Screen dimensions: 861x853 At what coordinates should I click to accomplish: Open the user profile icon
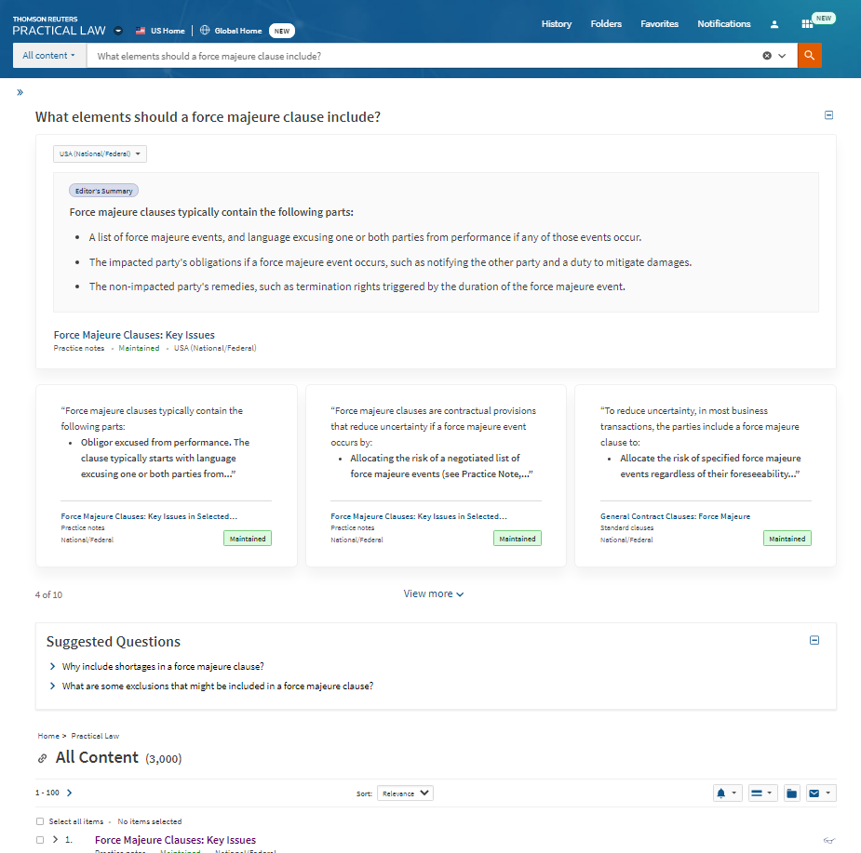[774, 24]
